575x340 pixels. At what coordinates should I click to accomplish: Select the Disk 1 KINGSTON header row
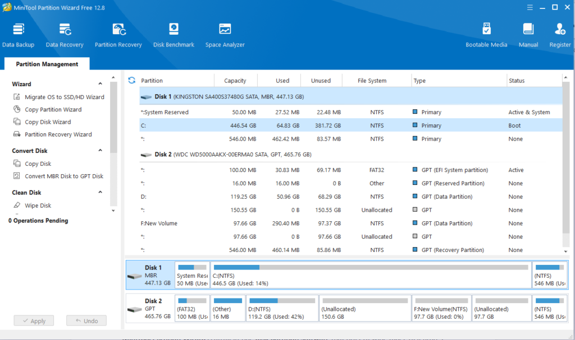350,96
